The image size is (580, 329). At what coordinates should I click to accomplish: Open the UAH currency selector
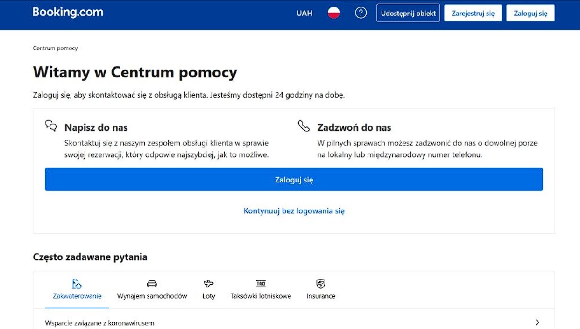[304, 13]
